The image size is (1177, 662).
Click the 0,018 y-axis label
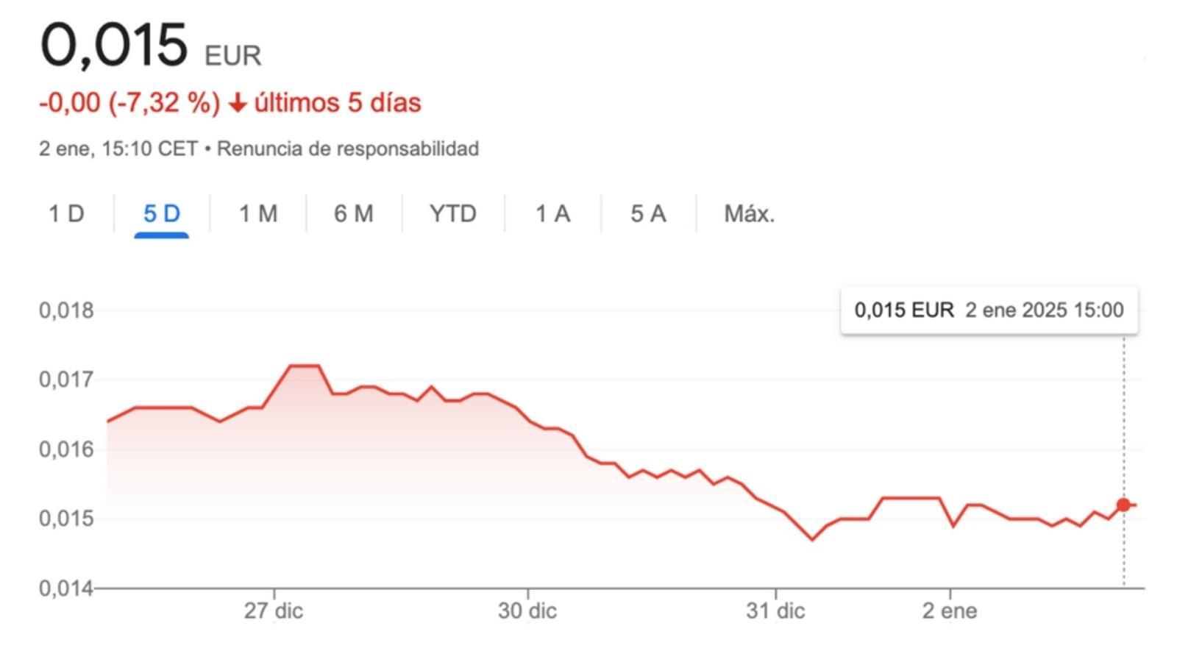pos(66,310)
